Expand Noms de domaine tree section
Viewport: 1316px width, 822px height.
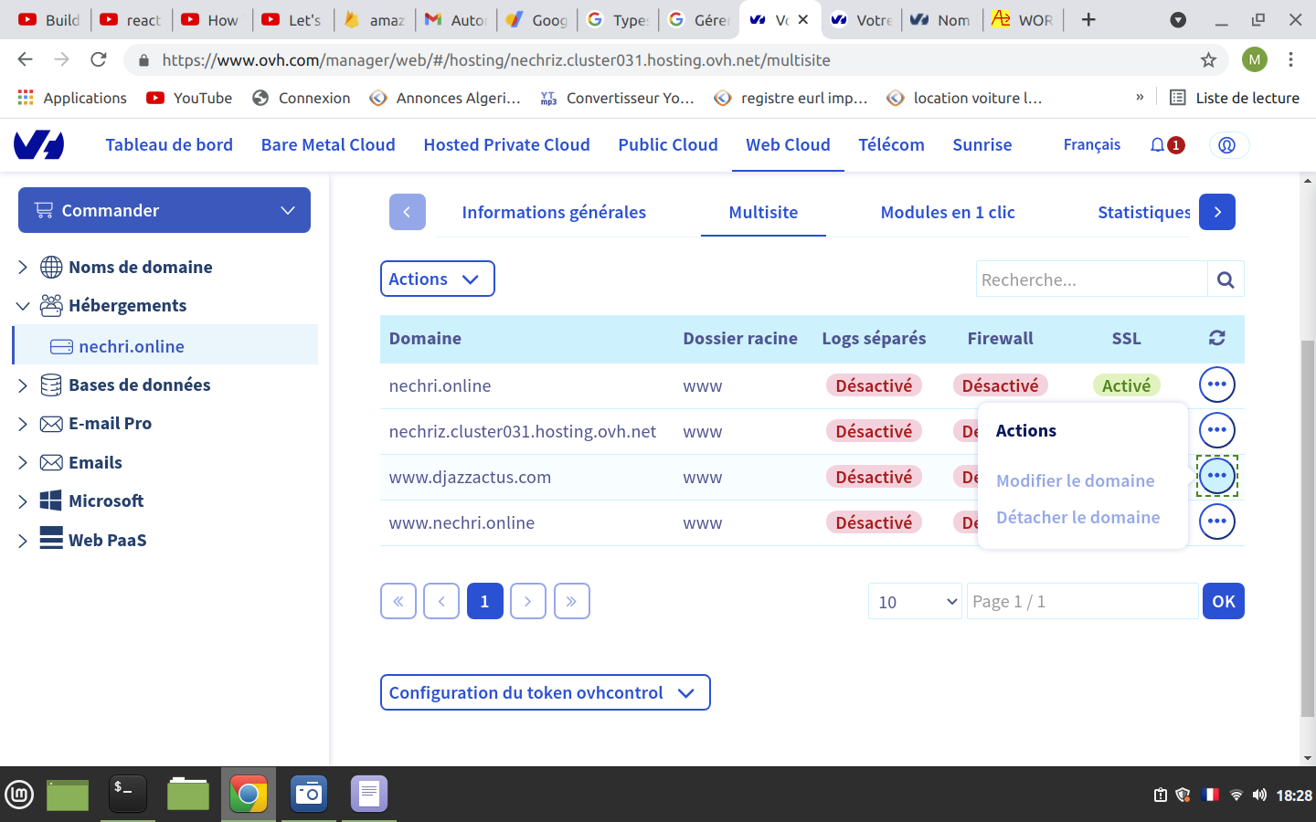(23, 267)
